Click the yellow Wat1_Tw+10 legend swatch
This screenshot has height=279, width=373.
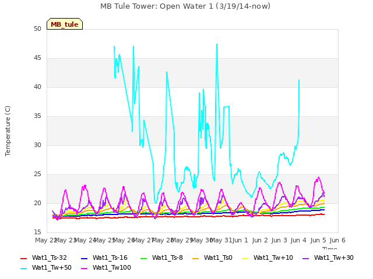[x=245, y=258]
